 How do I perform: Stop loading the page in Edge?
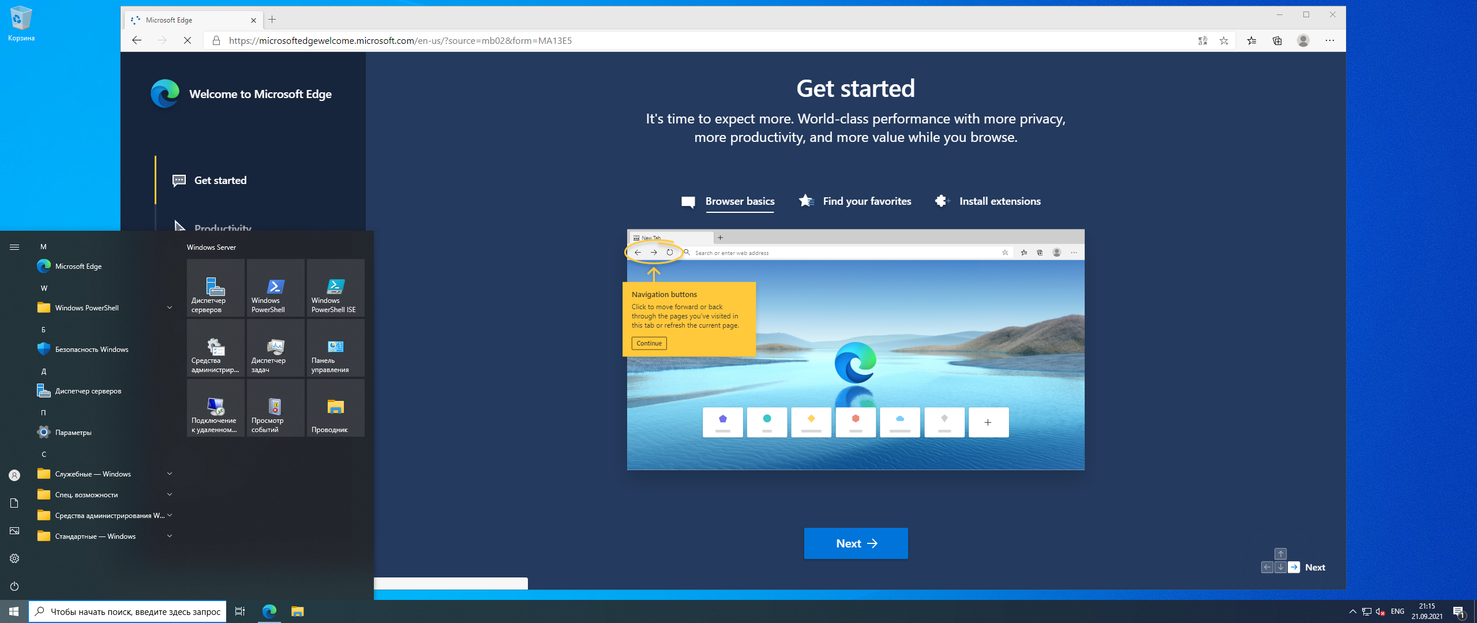pyautogui.click(x=187, y=40)
